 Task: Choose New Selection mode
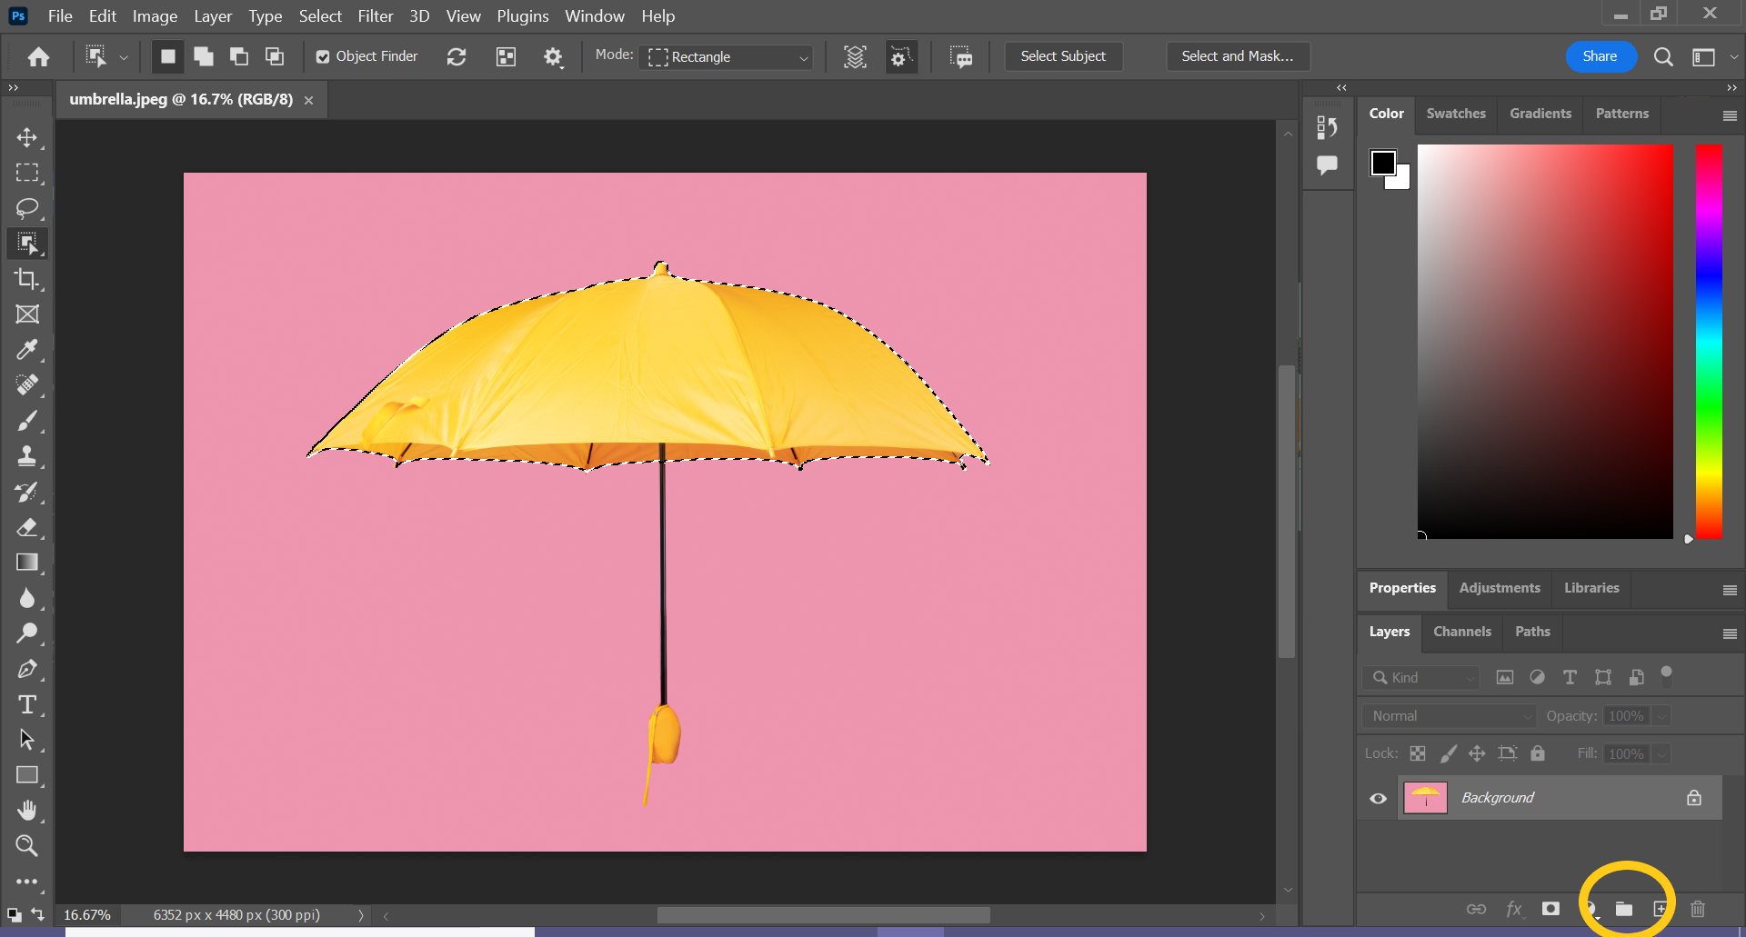point(168,57)
